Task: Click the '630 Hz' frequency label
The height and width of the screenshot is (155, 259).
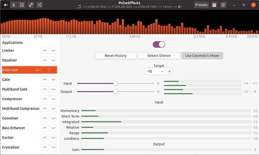Action: [x=135, y=36]
